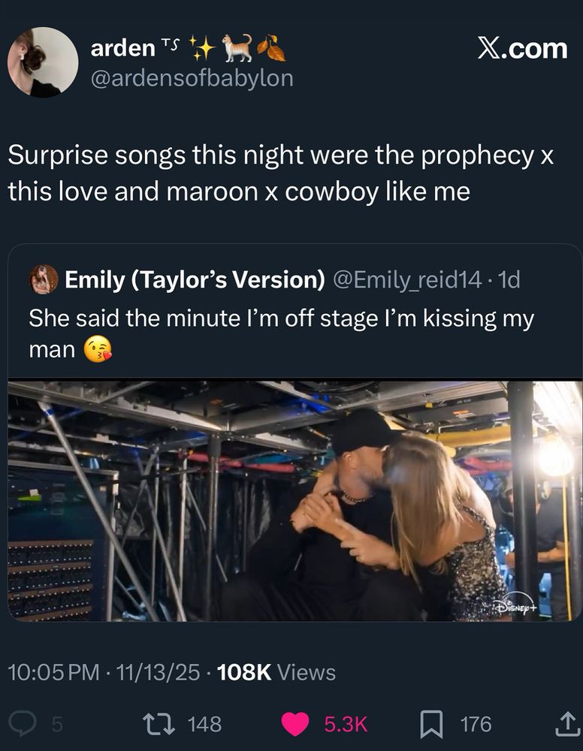Unlike the tweet via the pink heart
Viewport: 583px width, 751px height.
click(296, 724)
